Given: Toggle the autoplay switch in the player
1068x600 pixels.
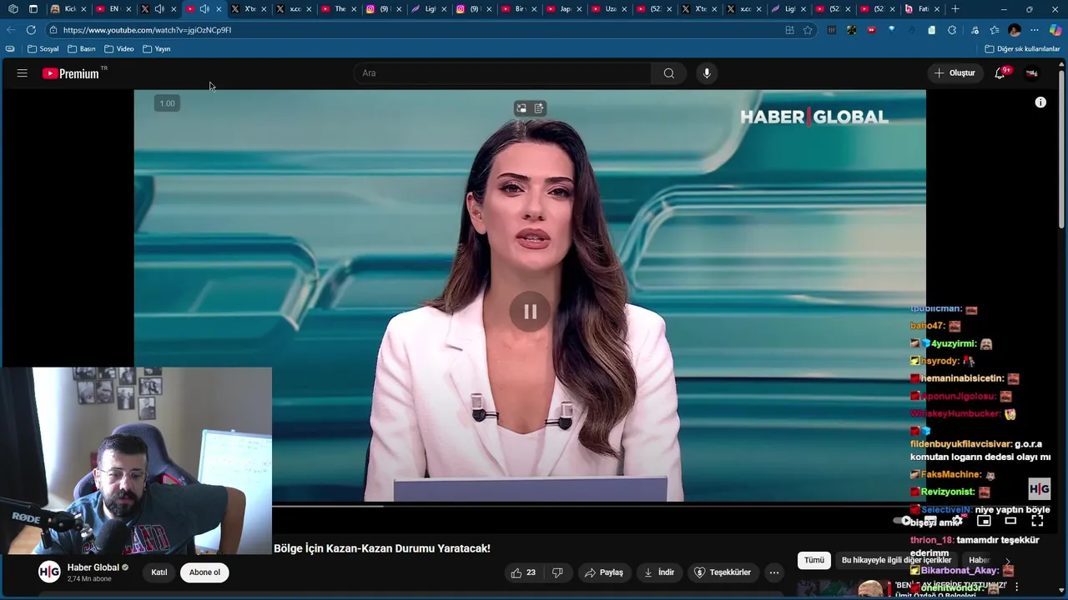Looking at the screenshot, I should 904,521.
